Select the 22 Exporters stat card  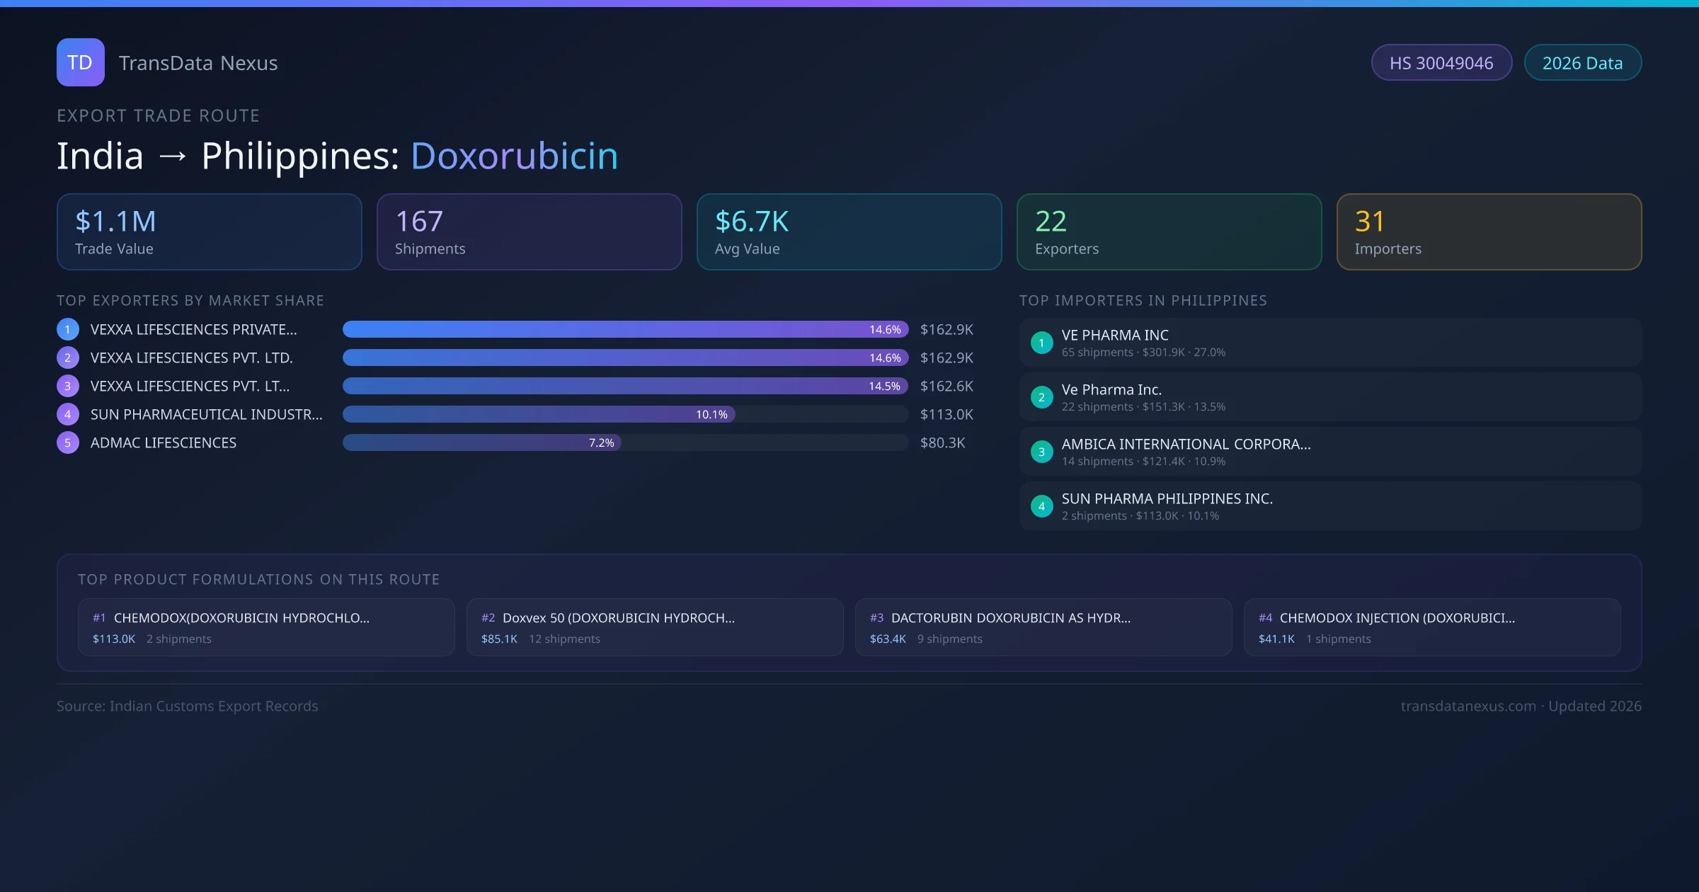pos(1169,232)
